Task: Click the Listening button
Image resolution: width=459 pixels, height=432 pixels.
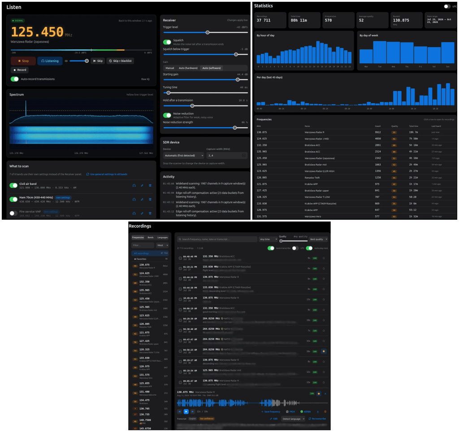Action: click(50, 61)
